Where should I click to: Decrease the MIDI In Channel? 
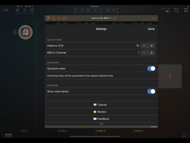(144, 53)
